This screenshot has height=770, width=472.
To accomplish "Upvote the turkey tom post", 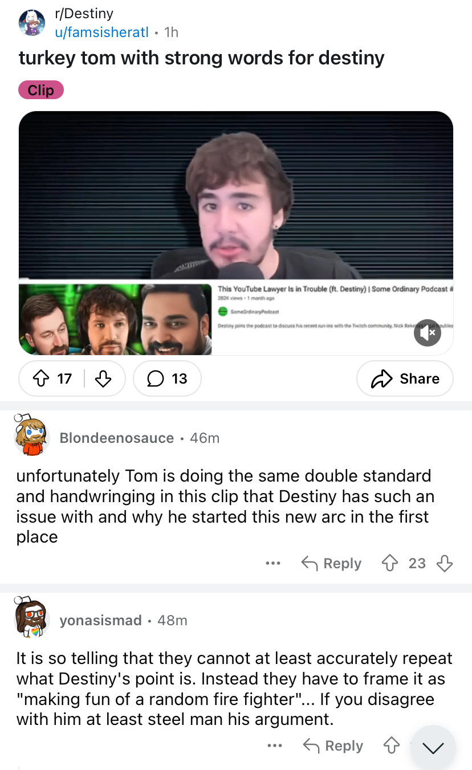I will click(40, 378).
